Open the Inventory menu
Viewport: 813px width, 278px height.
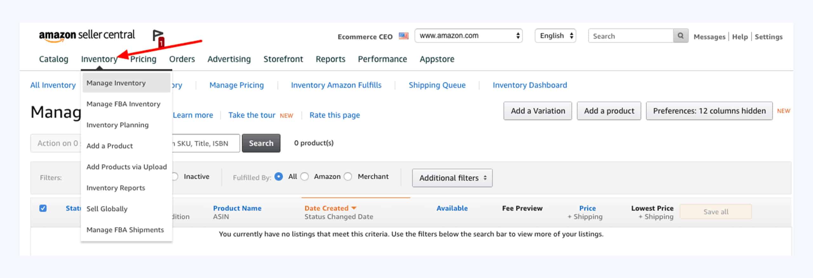[x=99, y=59]
